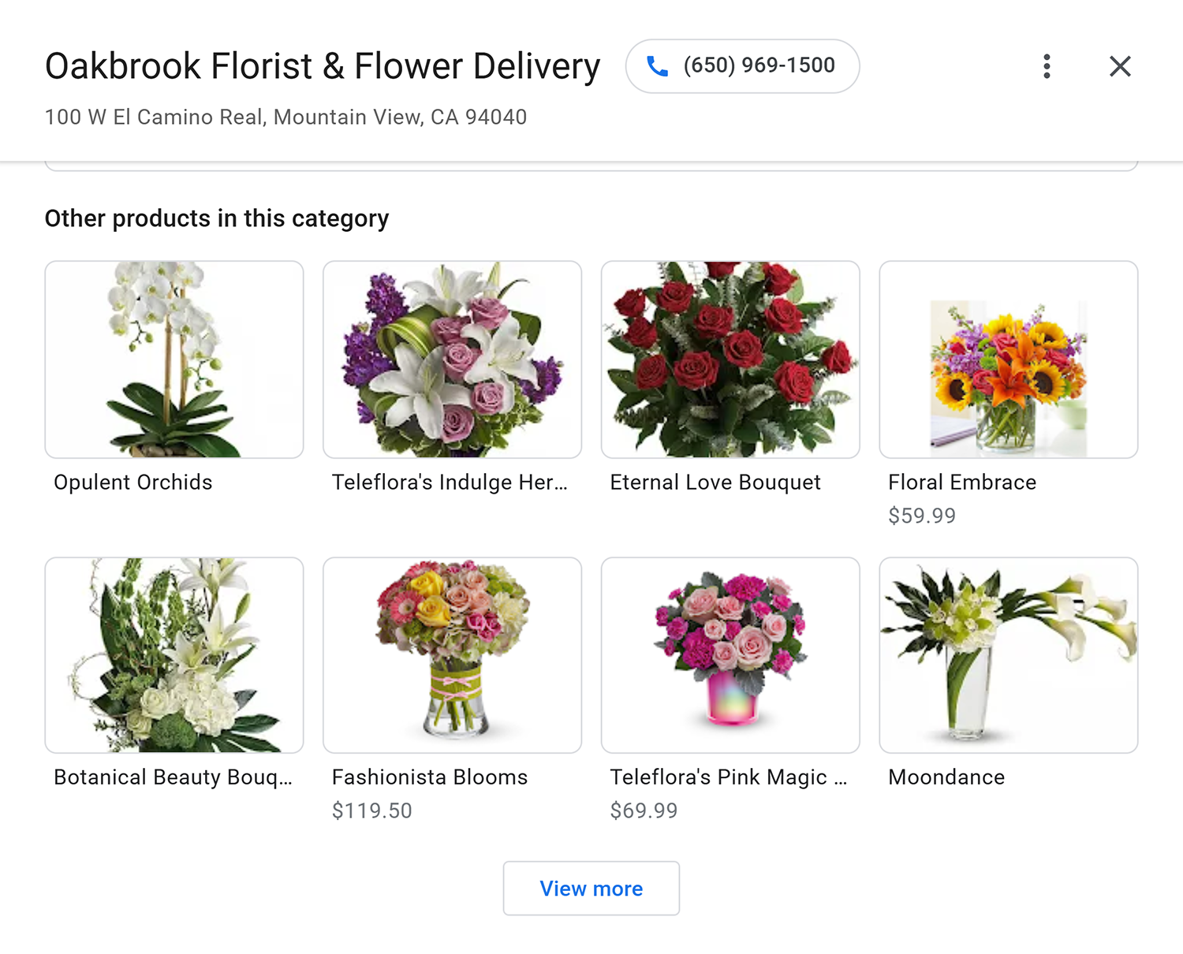Select the Teleflora's Pink Magic title
Screen dimensions: 1183x954
coord(729,777)
